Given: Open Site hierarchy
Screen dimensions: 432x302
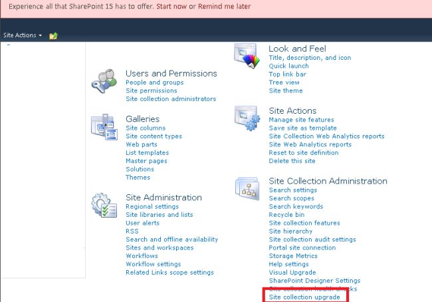Looking at the screenshot, I should [290, 231].
